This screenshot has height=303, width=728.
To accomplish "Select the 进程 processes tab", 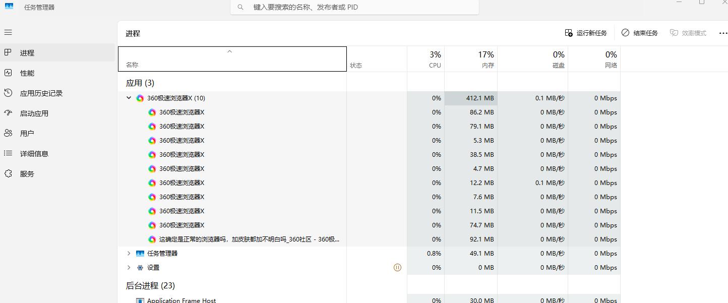I will (x=27, y=53).
